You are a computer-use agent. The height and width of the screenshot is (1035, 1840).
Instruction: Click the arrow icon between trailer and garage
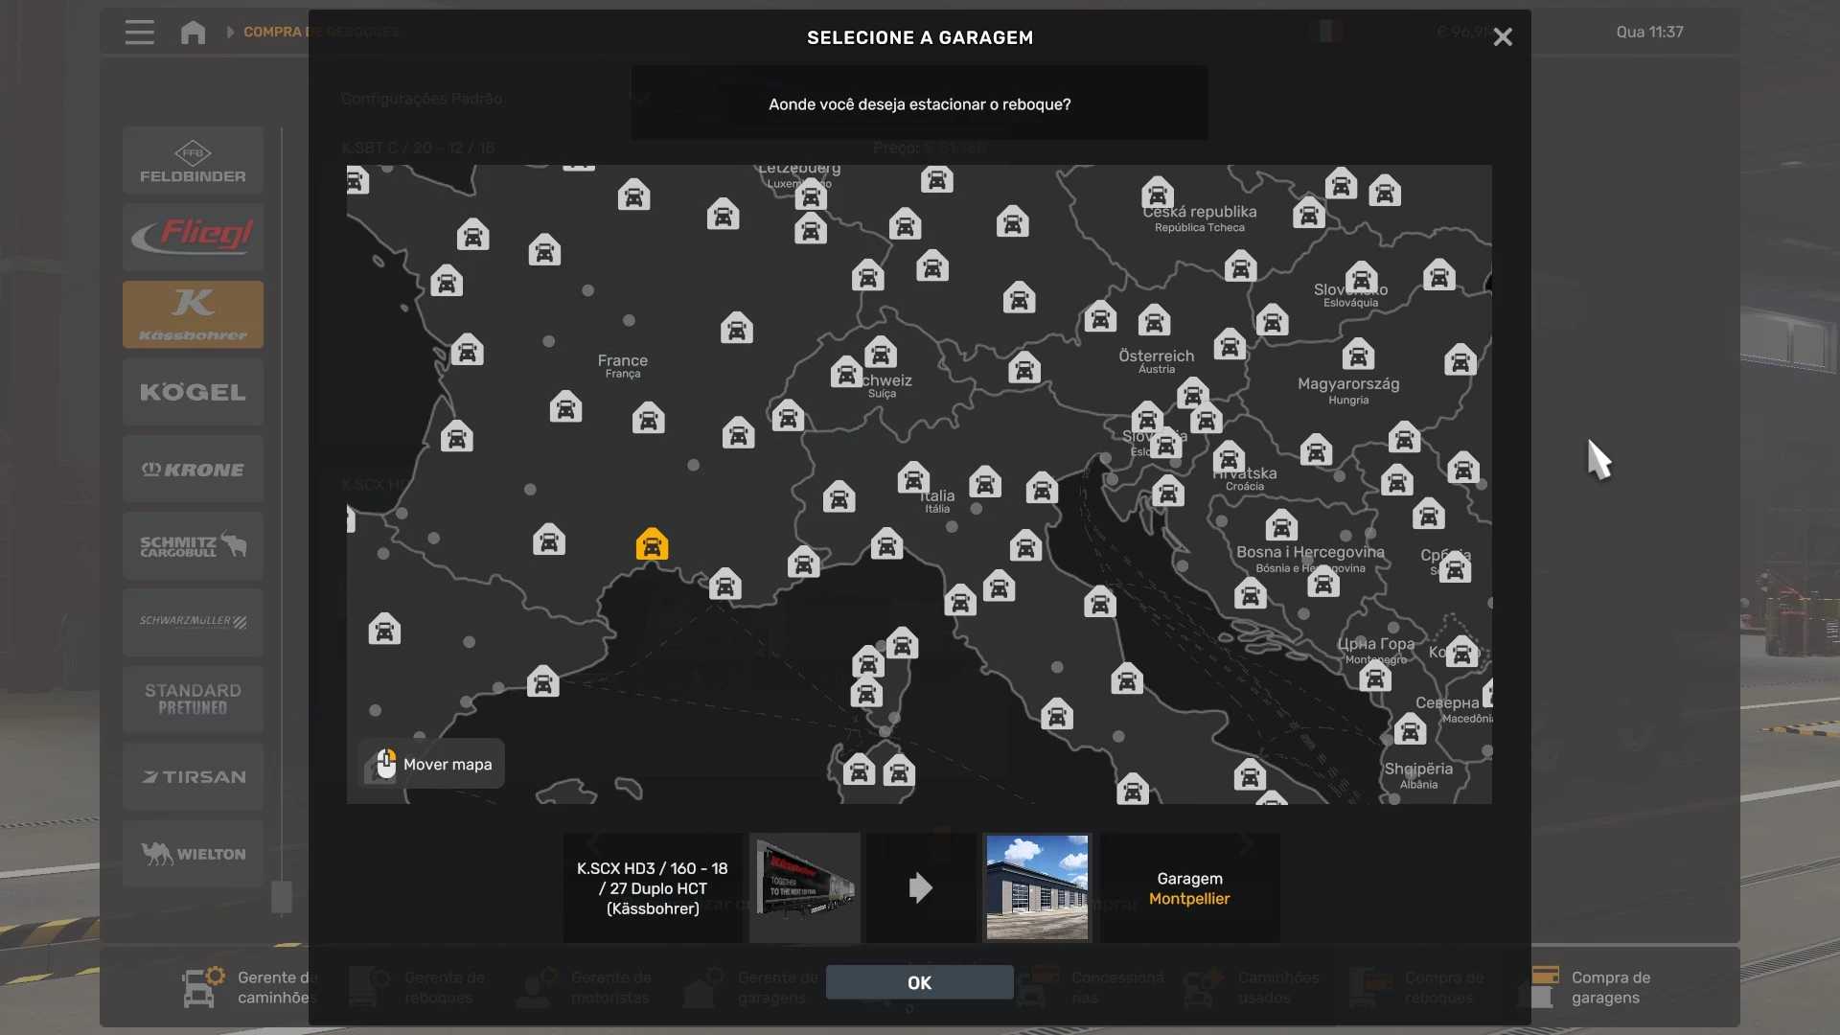pos(920,887)
